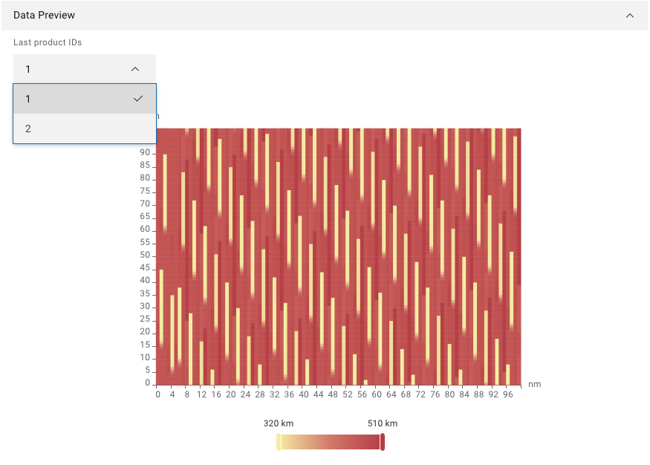Click the x-axis tick label 20

click(x=230, y=395)
